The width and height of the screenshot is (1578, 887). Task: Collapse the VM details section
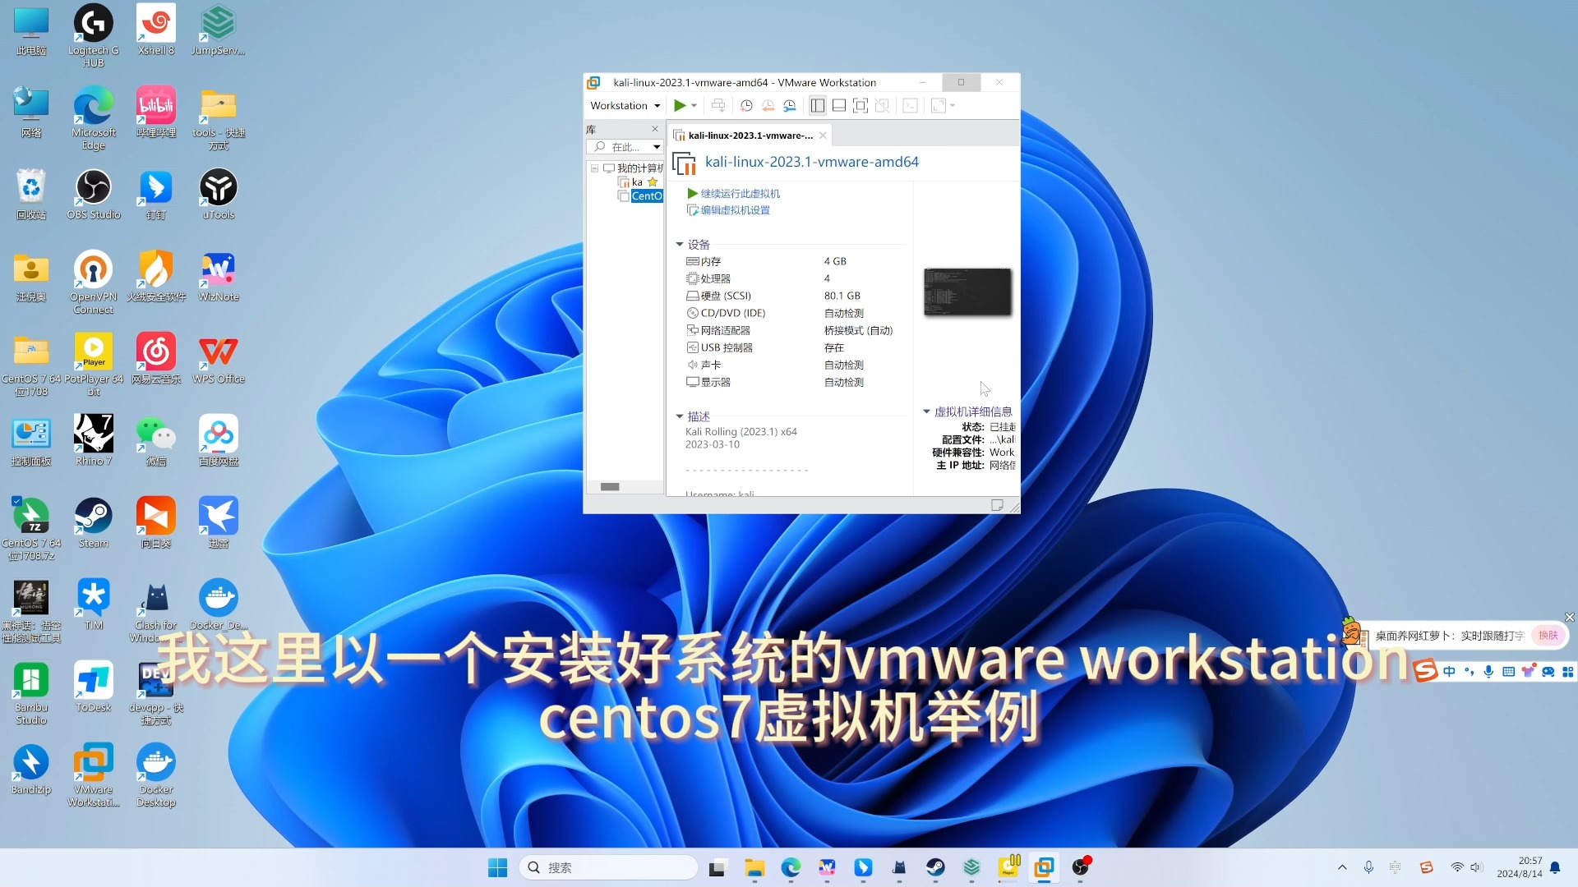pos(926,411)
